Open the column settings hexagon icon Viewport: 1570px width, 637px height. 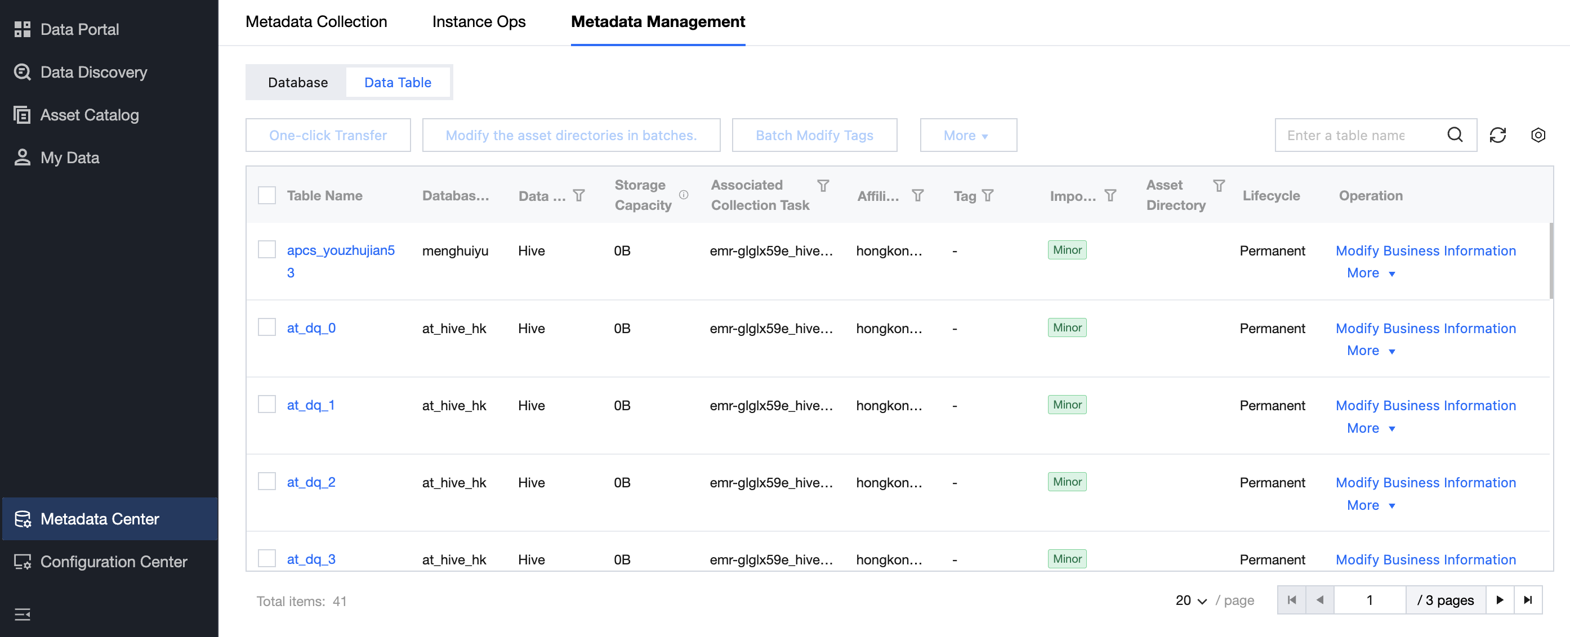point(1538,135)
